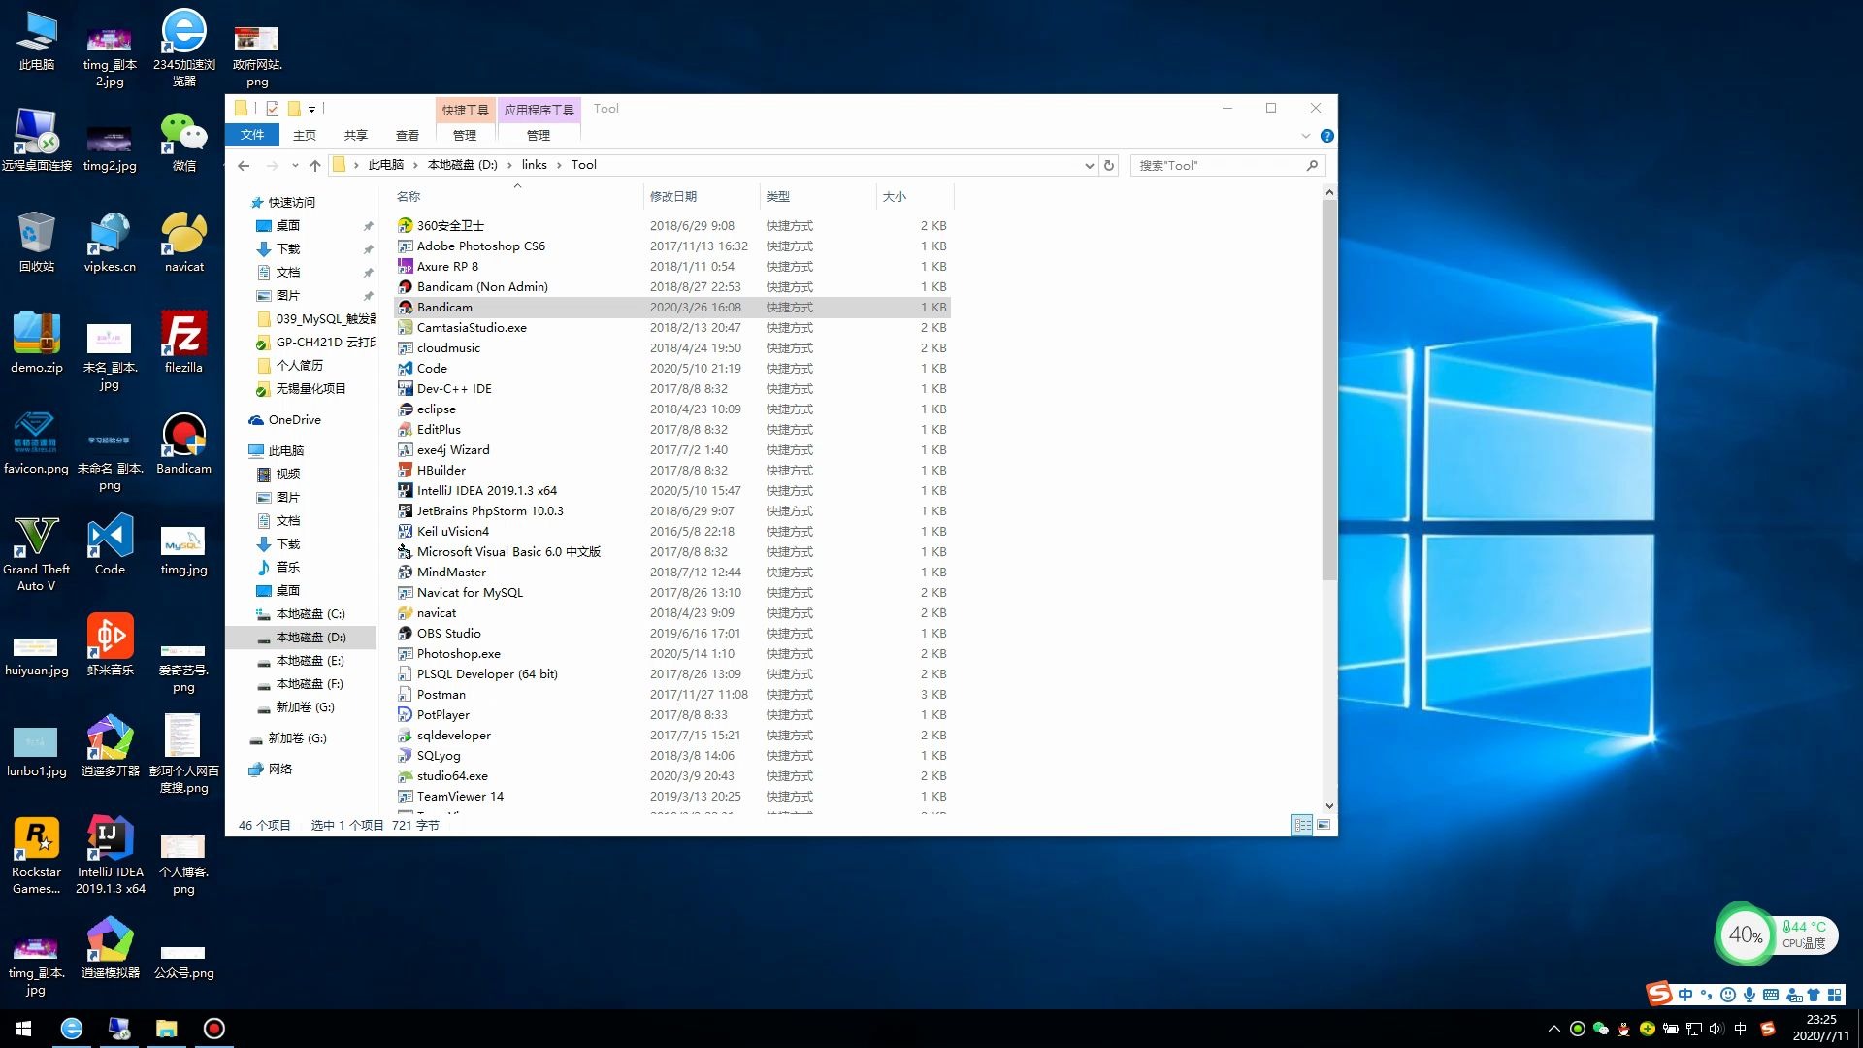
Task: Select 本地磁盘 (C:) in navigation pane
Action: click(x=310, y=614)
